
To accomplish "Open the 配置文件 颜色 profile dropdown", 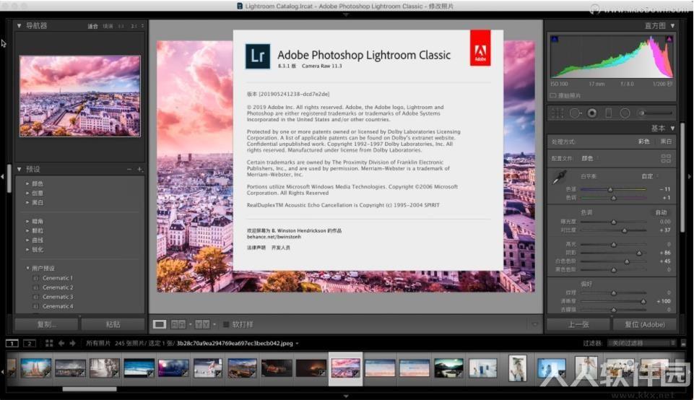I will (590, 158).
